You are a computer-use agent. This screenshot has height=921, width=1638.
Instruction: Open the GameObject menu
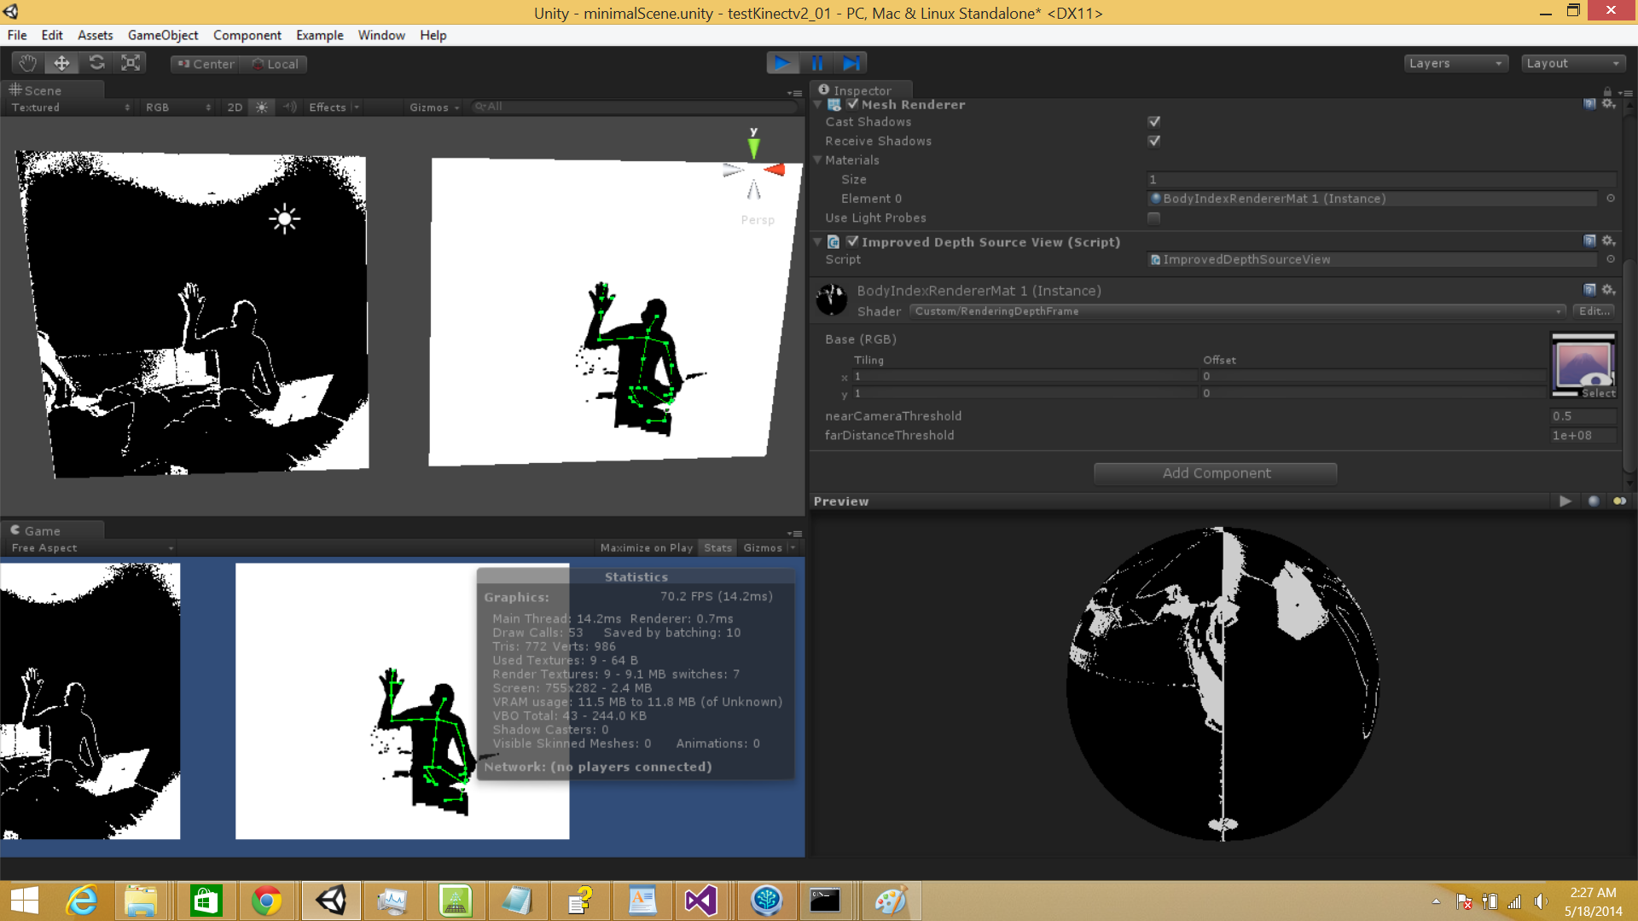pyautogui.click(x=162, y=35)
